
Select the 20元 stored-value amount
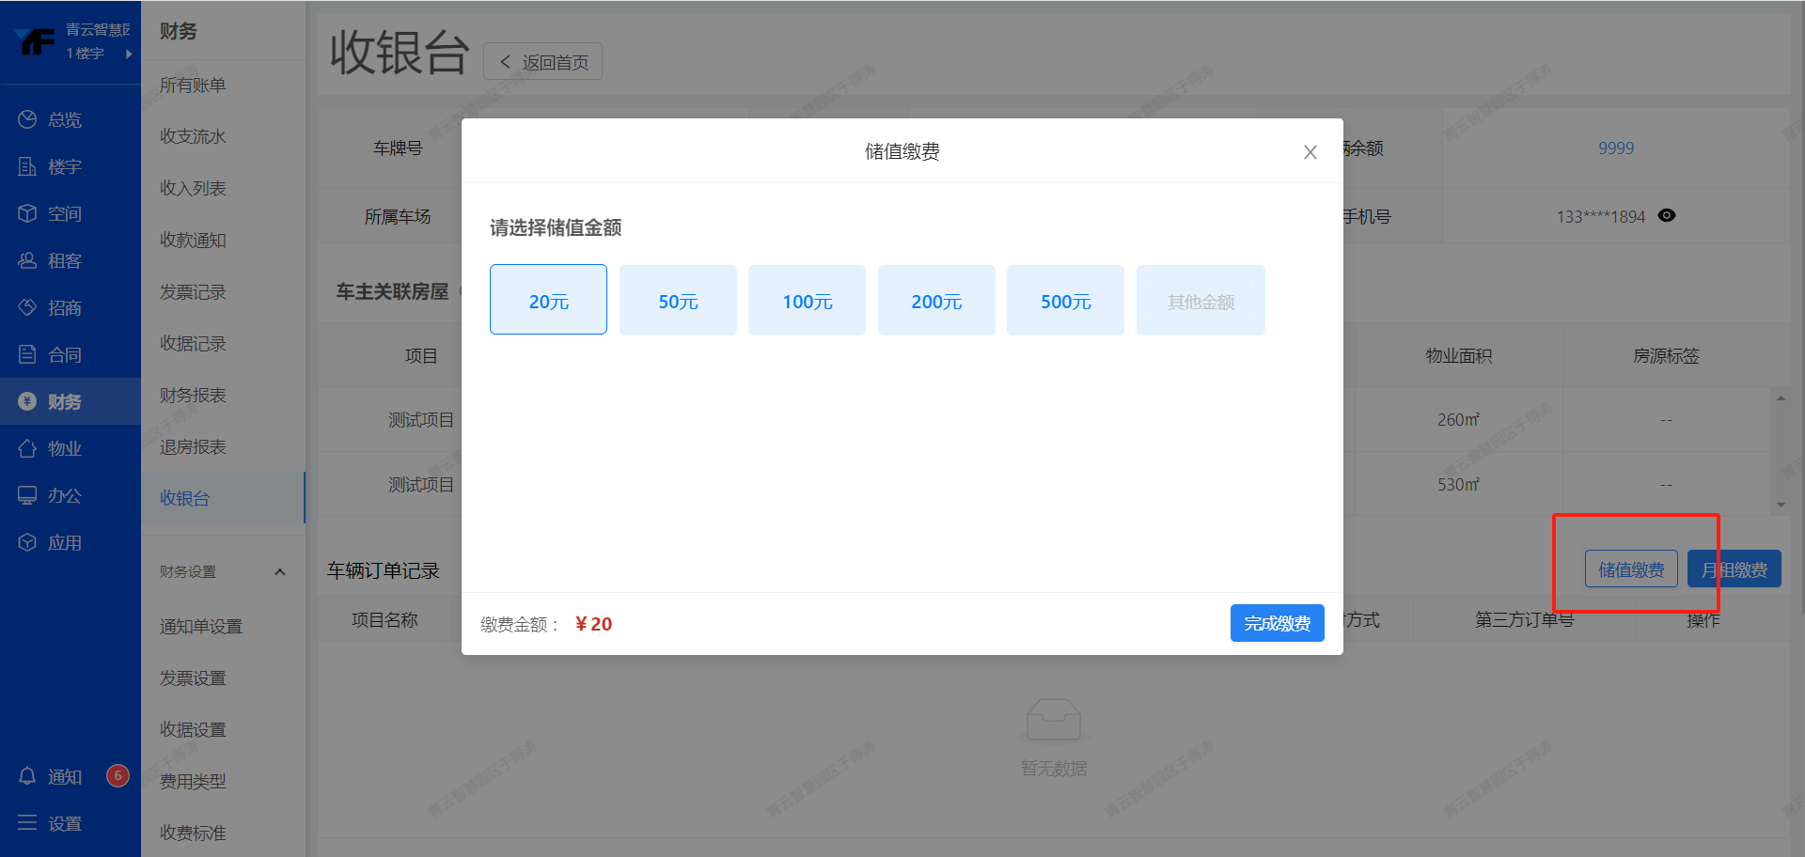(548, 300)
